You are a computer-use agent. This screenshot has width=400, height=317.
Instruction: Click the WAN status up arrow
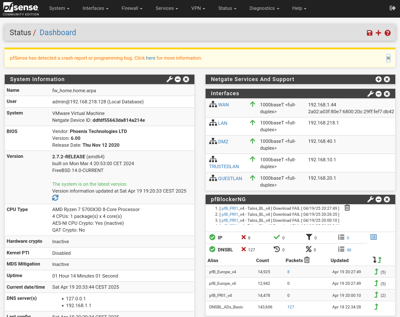coord(252,104)
